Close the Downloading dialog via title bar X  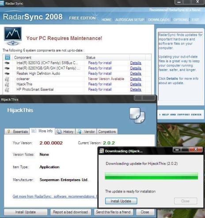[196, 149]
